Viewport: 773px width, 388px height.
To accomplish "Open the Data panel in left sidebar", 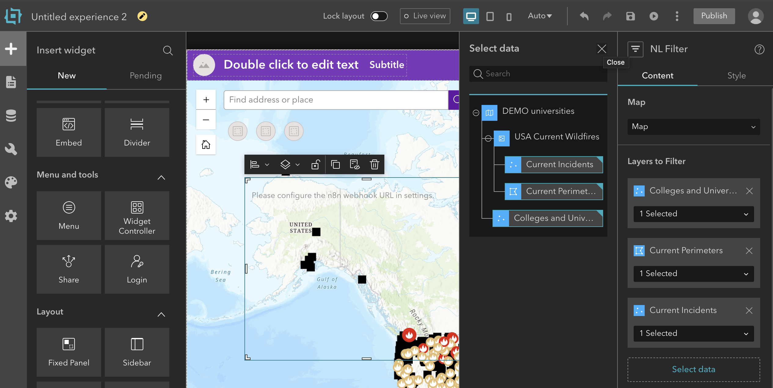I will pyautogui.click(x=11, y=116).
